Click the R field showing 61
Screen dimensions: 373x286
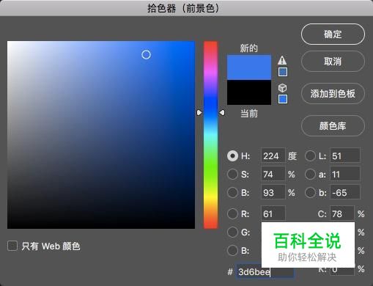coord(273,214)
